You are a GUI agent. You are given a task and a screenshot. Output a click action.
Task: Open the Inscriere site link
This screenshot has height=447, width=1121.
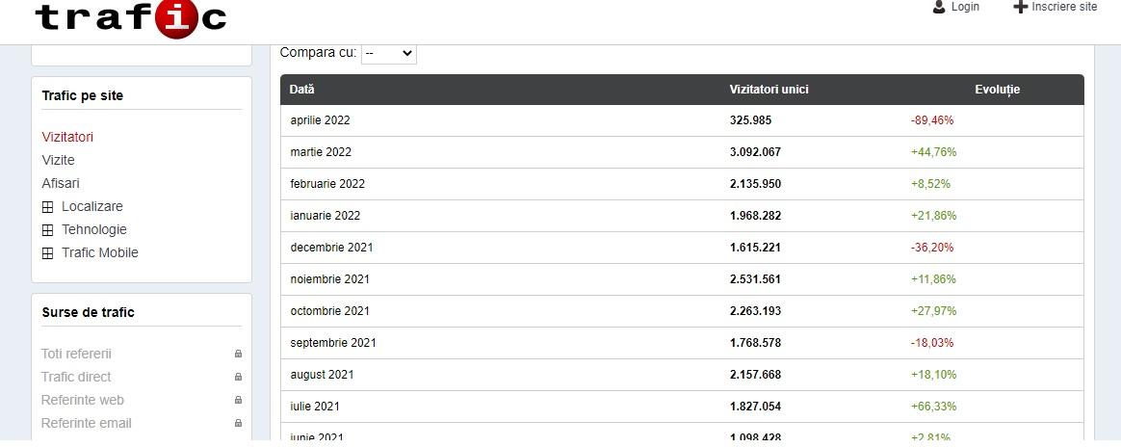tap(1063, 7)
